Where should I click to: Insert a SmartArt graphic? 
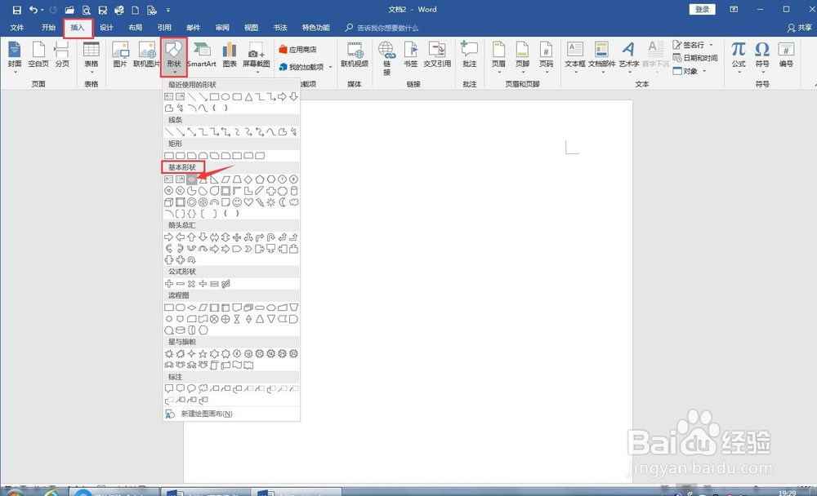coord(202,55)
